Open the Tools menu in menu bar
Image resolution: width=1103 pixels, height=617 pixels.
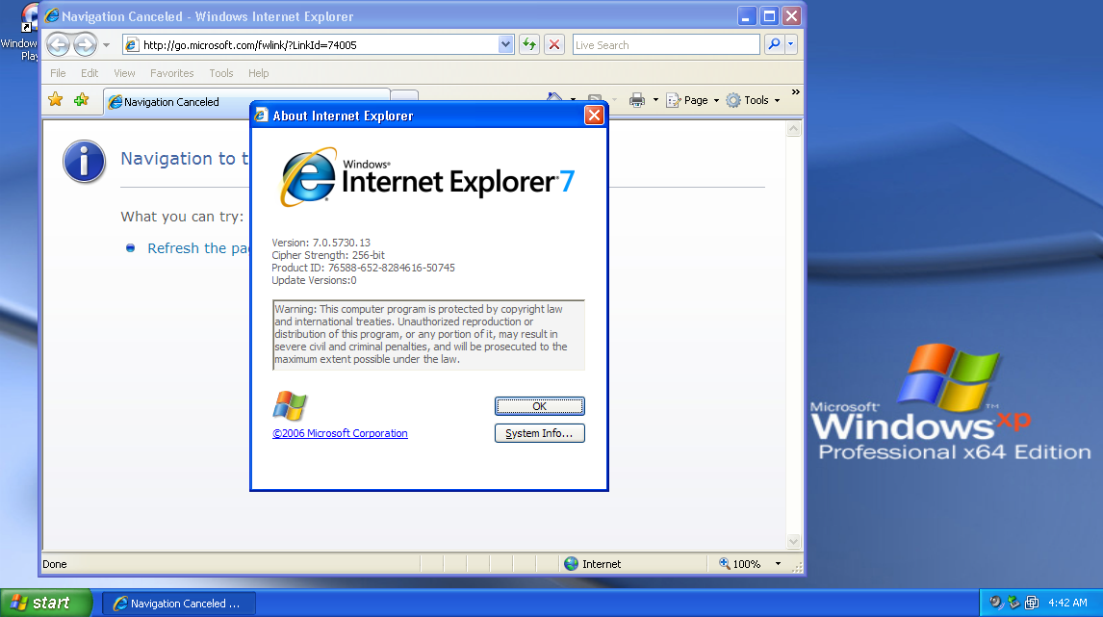pos(220,73)
